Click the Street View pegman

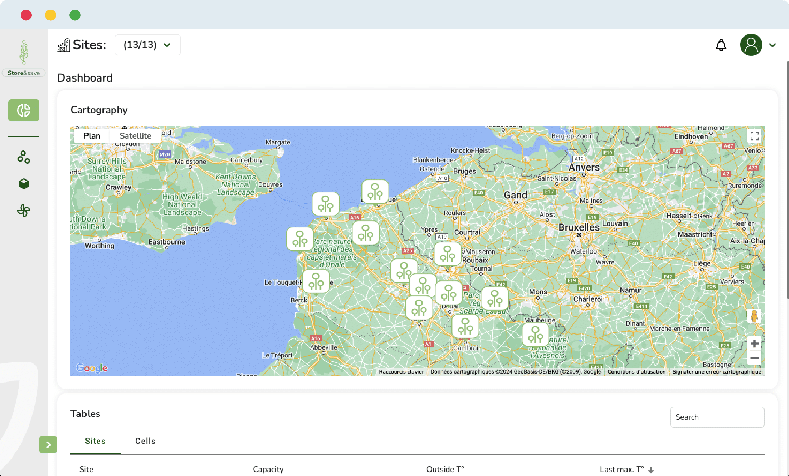754,316
